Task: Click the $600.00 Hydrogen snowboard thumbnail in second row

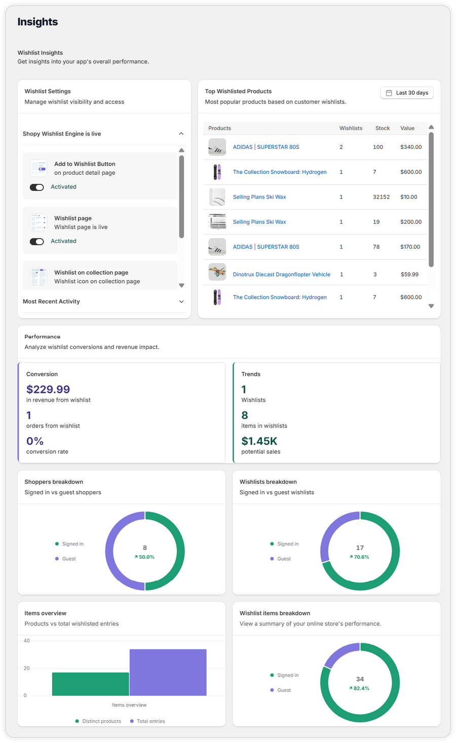Action: (217, 172)
